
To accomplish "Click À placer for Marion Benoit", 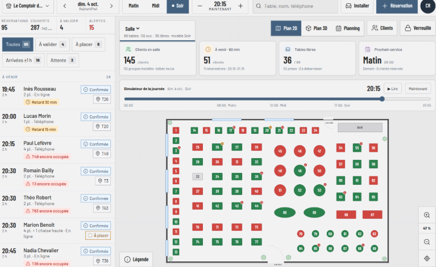I will [98, 235].
